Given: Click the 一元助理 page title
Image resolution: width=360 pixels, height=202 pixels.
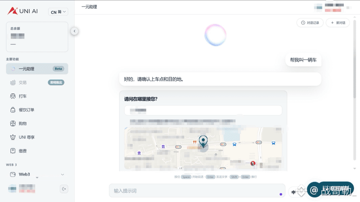Looking at the screenshot, I should coord(89,7).
